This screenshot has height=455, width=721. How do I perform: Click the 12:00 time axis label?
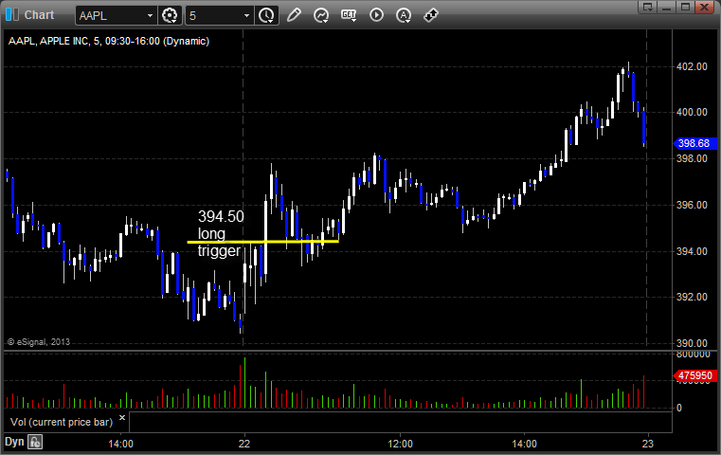[x=400, y=444]
